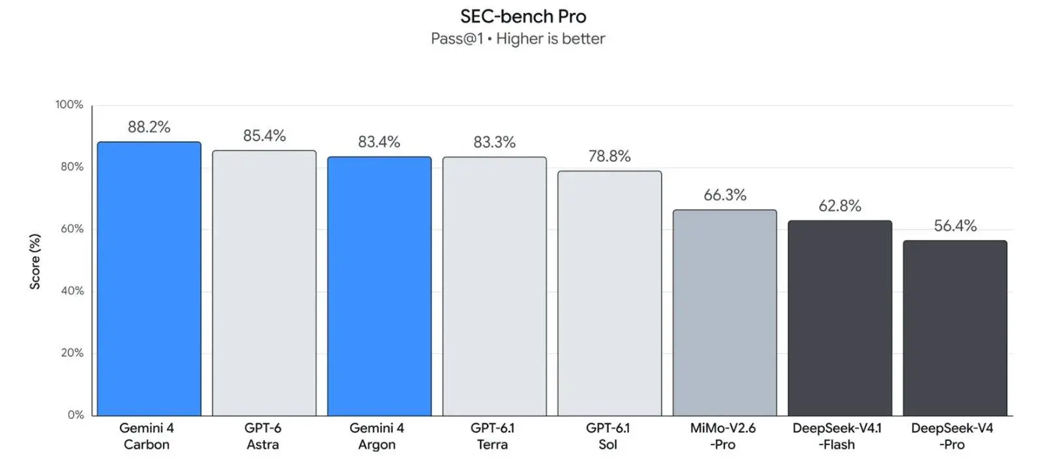Click the 56.4% data label
The height and width of the screenshot is (466, 1043).
click(x=955, y=226)
